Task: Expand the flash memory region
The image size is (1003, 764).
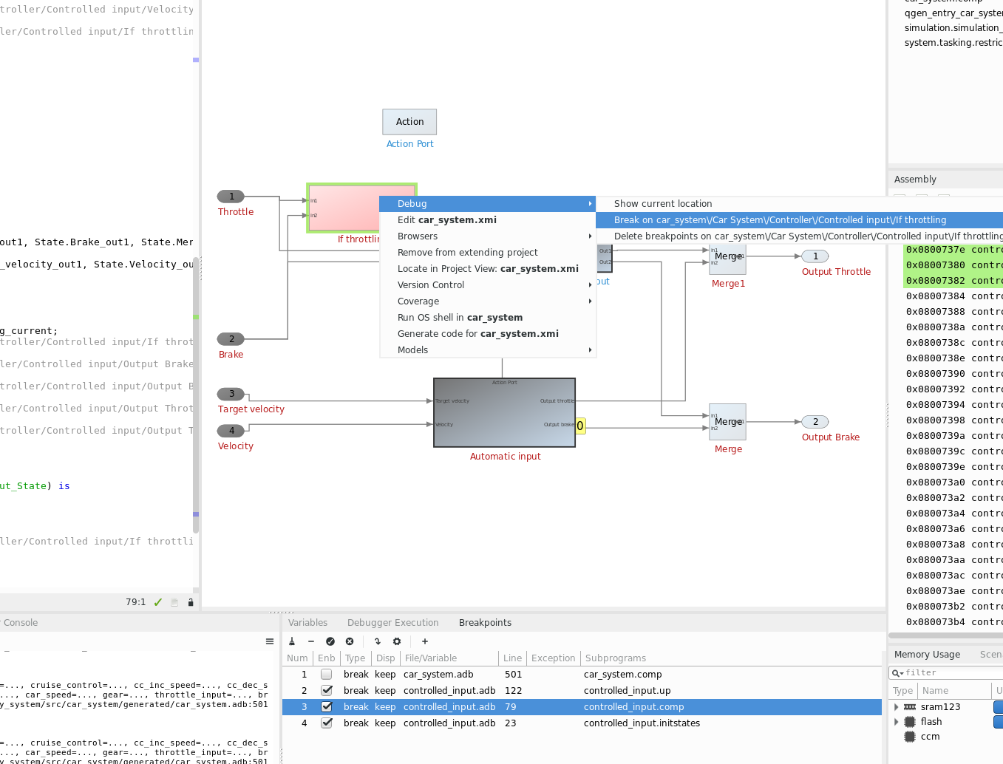Action: 897,722
